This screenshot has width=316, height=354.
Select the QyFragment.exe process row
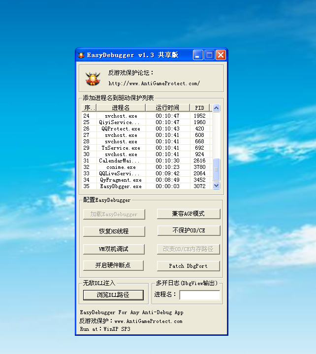[x=147, y=180]
